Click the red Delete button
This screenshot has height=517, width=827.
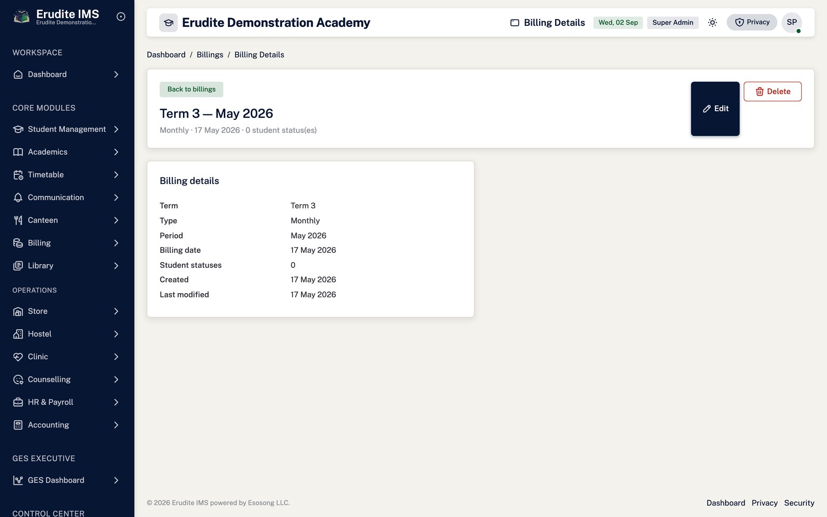(x=773, y=92)
